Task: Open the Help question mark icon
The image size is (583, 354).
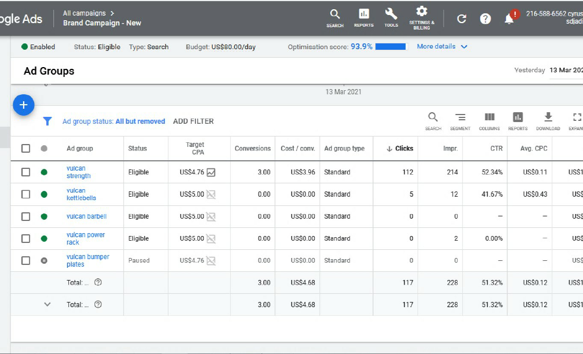Action: 485,19
